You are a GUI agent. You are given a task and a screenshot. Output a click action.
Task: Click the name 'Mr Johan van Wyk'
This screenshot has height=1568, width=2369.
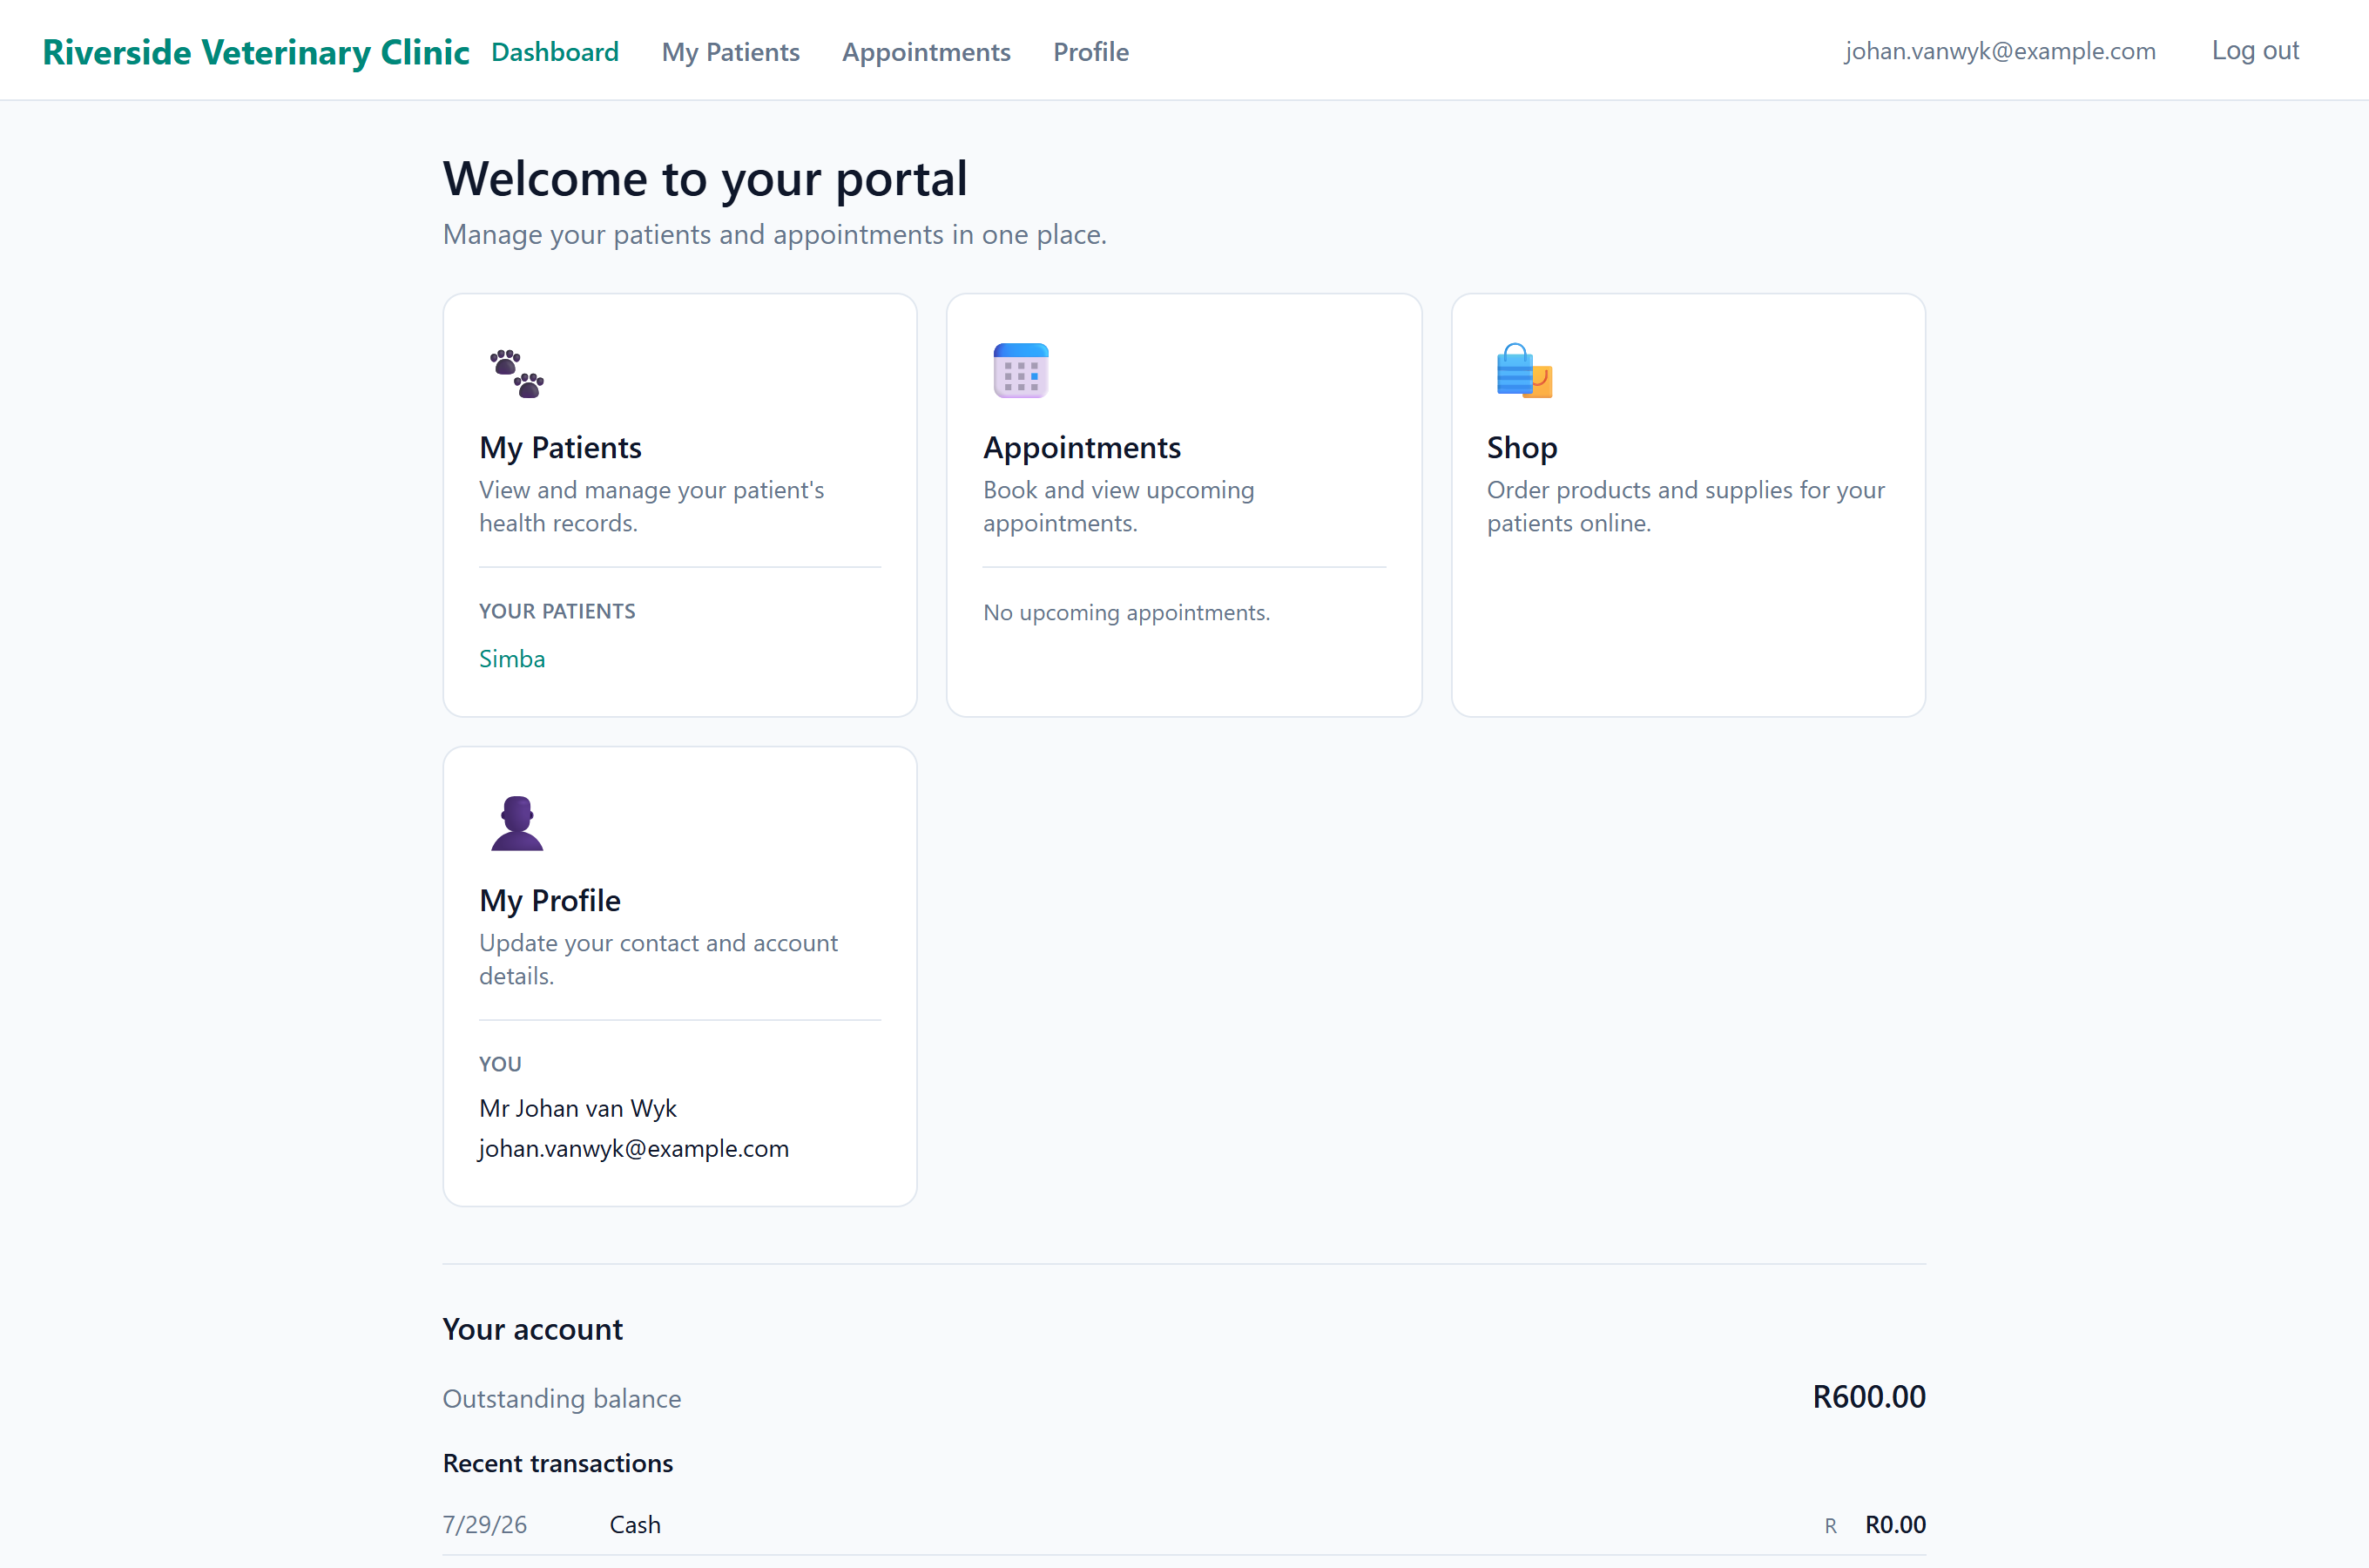[577, 1108]
